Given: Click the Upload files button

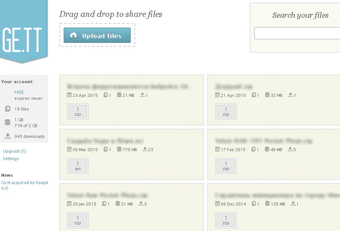Looking at the screenshot, I should pyautogui.click(x=97, y=35).
